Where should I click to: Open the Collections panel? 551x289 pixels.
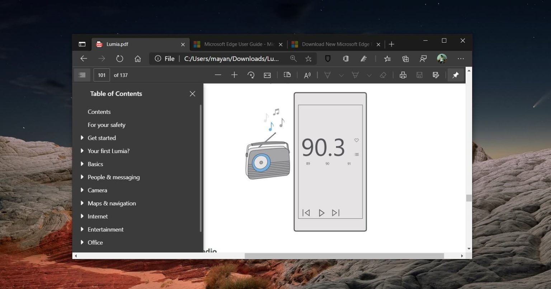point(405,58)
